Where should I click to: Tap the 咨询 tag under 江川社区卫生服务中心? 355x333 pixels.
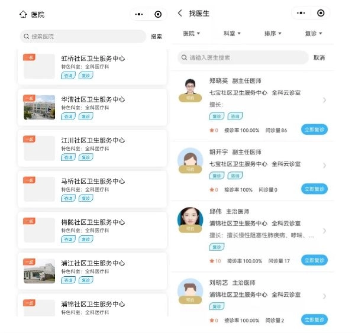pos(68,157)
